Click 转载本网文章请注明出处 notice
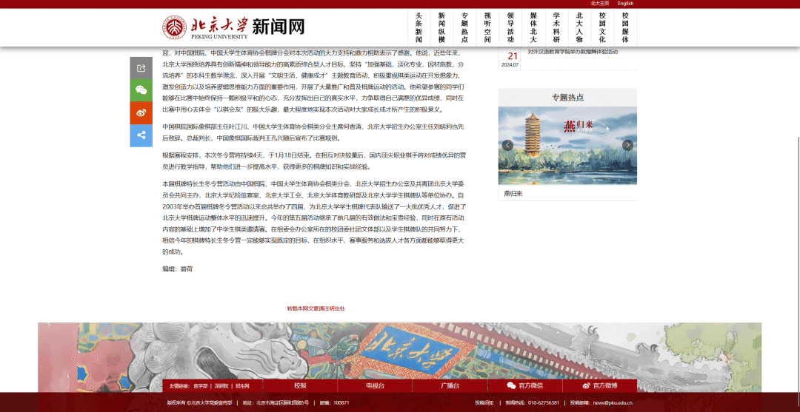 coord(316,308)
